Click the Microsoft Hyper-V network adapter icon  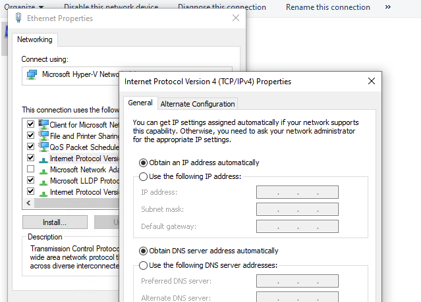point(32,74)
